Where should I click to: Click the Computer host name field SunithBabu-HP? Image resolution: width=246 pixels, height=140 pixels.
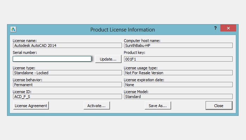(x=178, y=45)
